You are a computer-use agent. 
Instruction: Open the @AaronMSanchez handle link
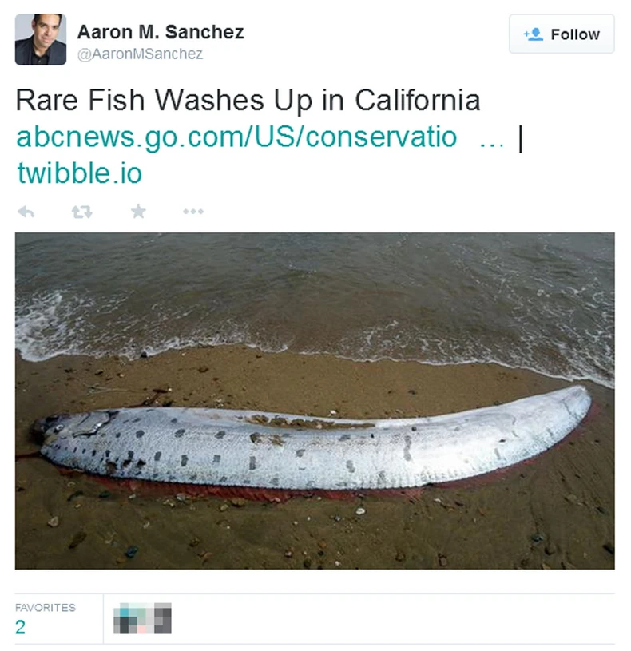(x=141, y=54)
